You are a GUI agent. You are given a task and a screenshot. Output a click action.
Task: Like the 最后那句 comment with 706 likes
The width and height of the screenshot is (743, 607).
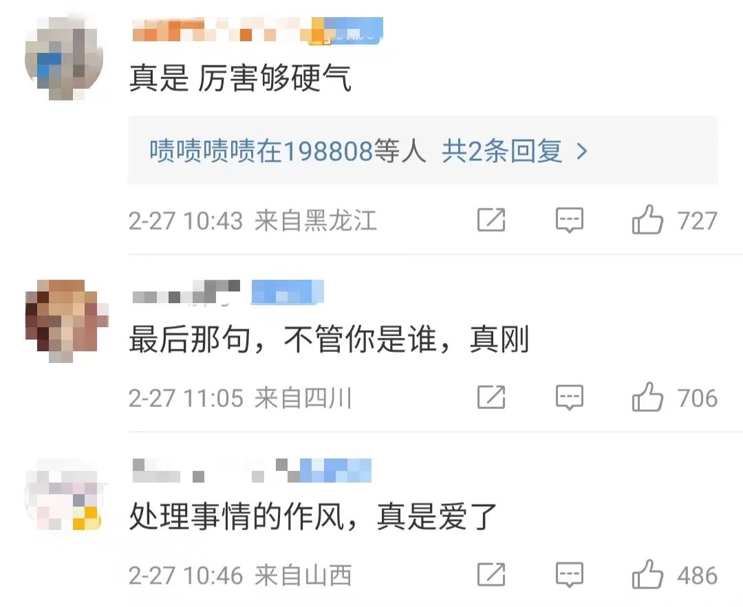pyautogui.click(x=647, y=397)
